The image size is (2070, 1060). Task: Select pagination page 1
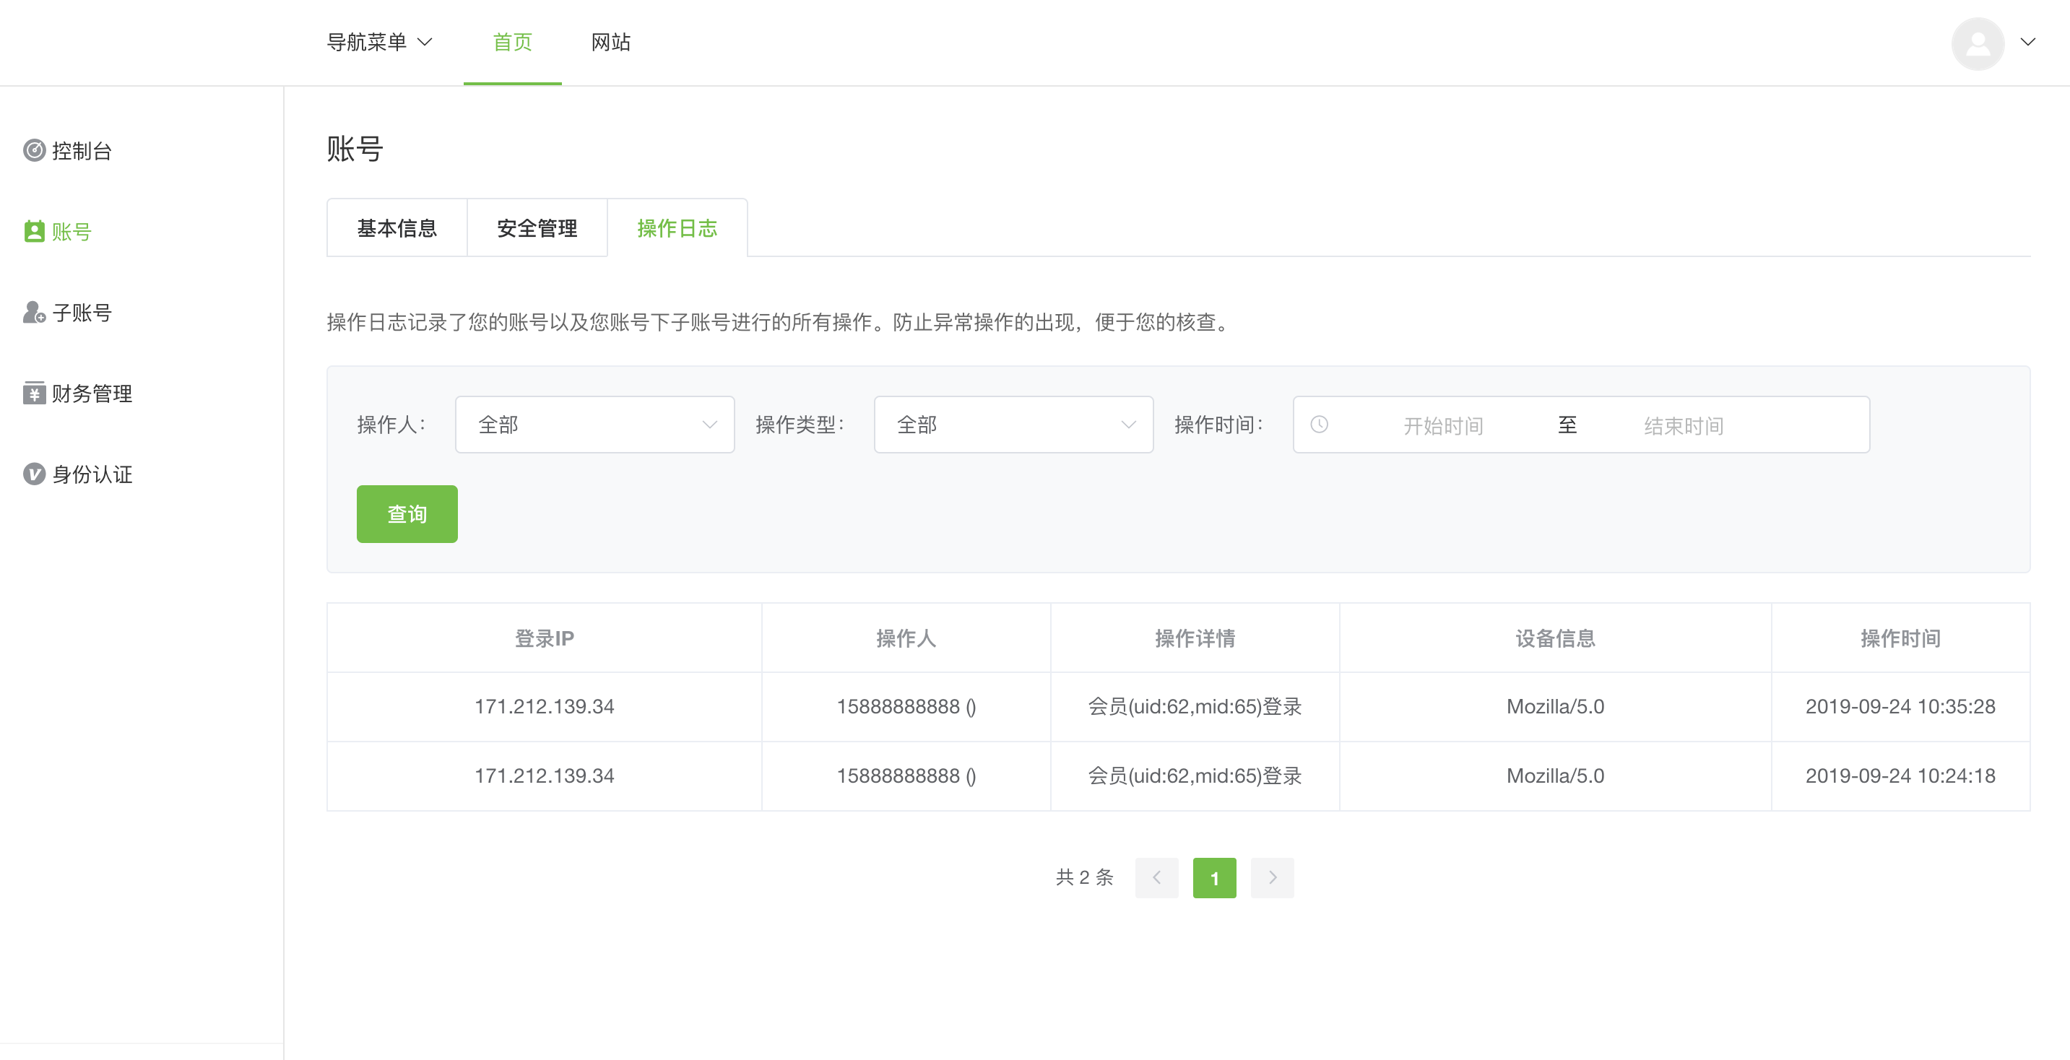[x=1214, y=877]
